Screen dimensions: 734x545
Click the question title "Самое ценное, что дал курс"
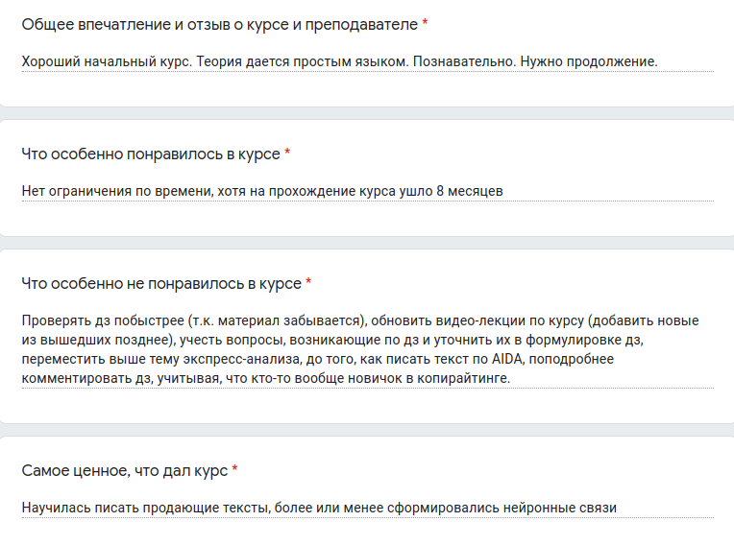click(124, 470)
